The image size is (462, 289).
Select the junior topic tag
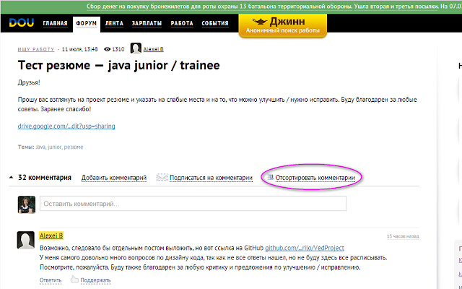point(55,147)
